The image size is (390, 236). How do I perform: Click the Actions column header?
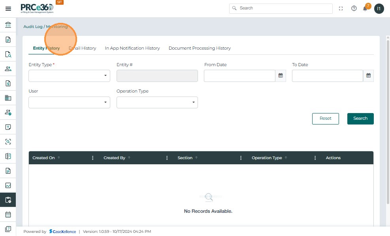click(333, 158)
